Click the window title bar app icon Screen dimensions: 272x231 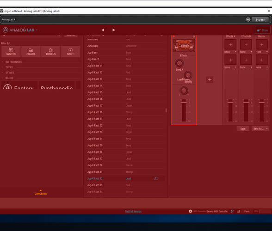point(2,11)
